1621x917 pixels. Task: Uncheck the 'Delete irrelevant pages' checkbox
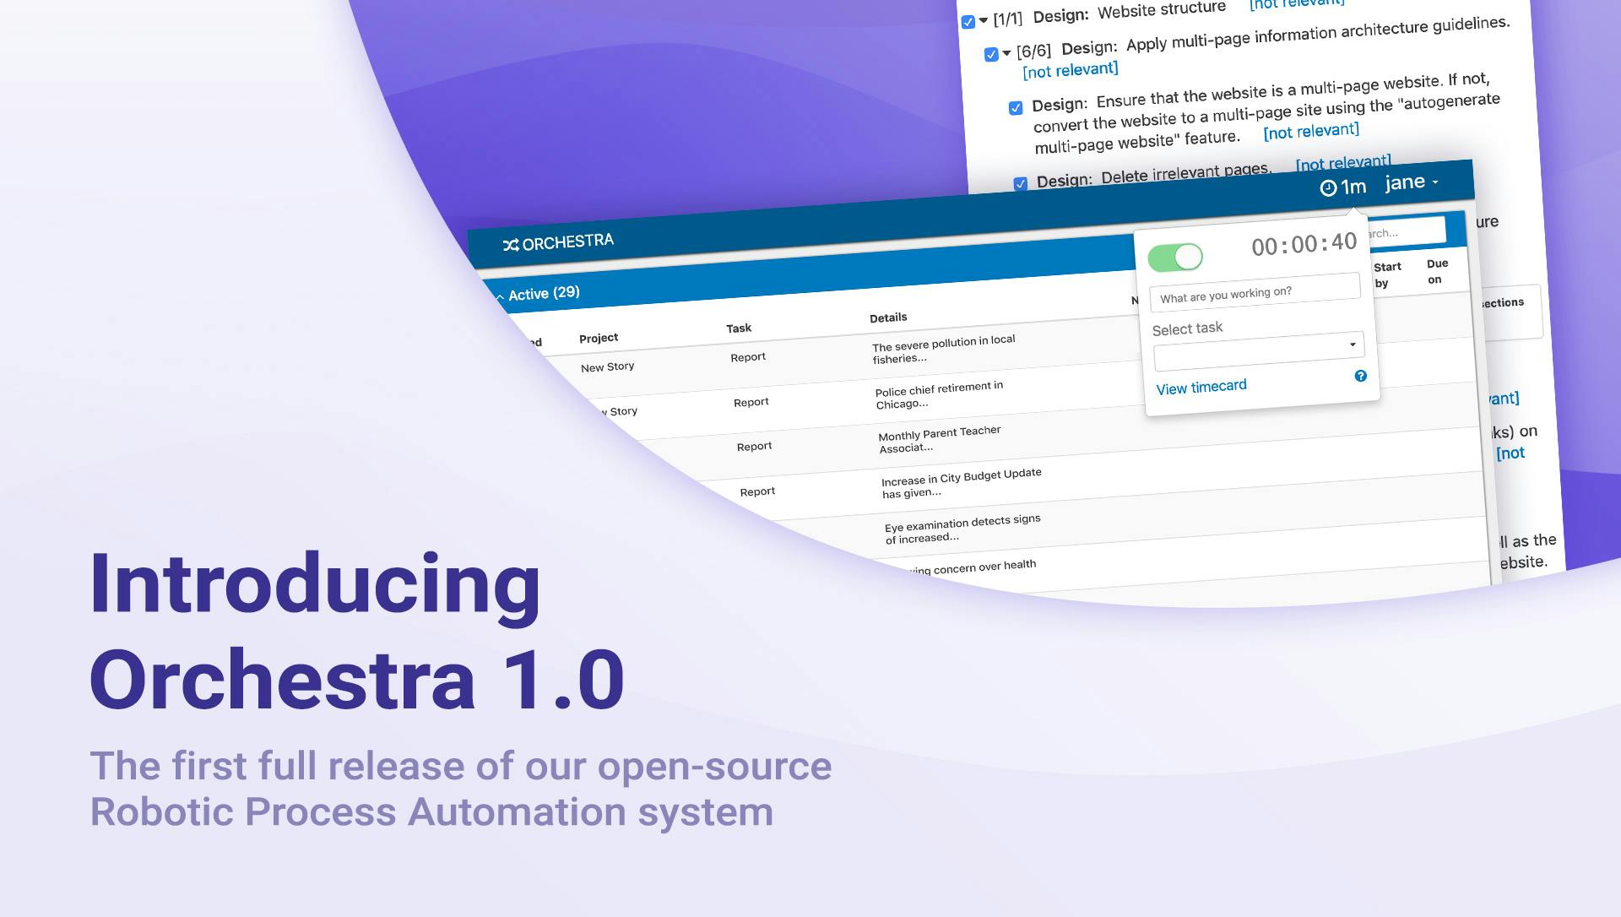pos(1021,183)
